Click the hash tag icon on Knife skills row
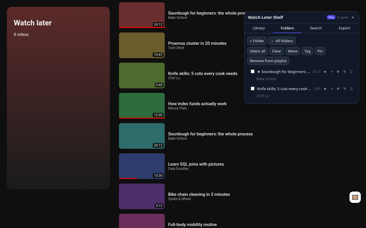 click(338, 89)
